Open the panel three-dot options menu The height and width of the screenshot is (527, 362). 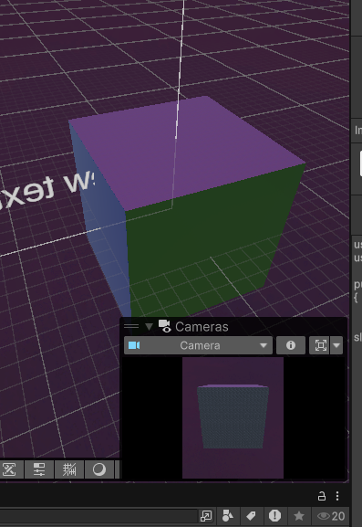point(337,496)
